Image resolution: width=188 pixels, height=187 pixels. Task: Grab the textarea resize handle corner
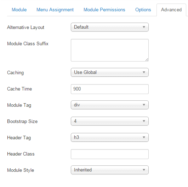147,59
